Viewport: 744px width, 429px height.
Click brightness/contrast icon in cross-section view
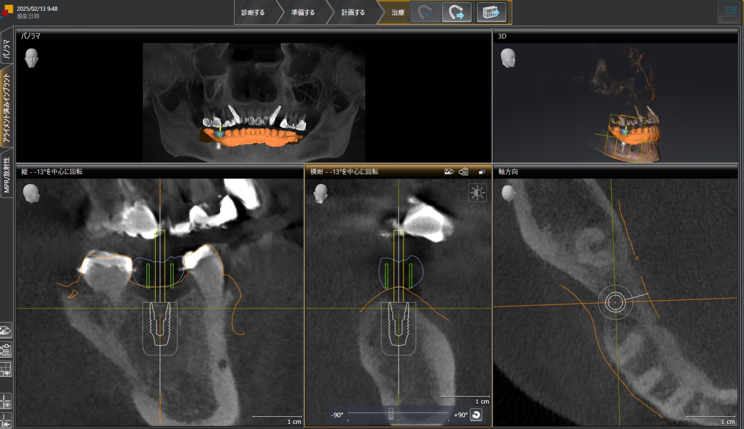coord(477,193)
